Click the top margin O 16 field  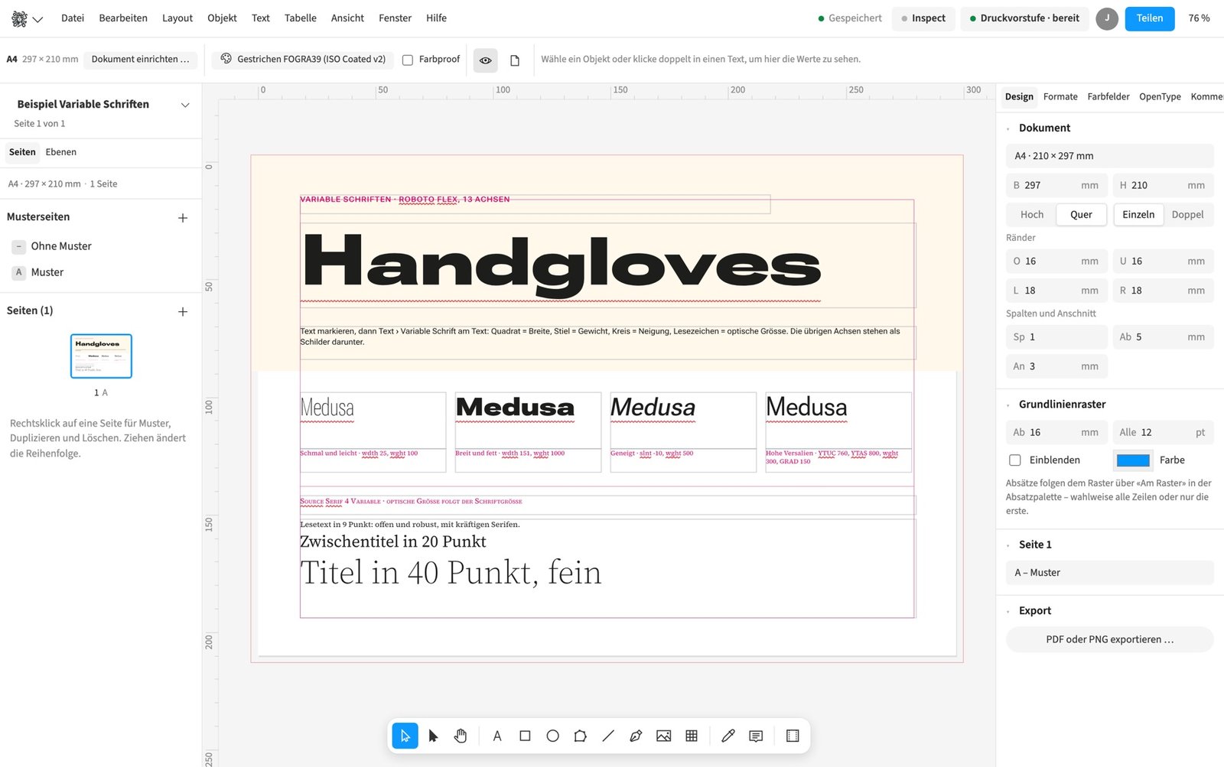pos(1056,262)
